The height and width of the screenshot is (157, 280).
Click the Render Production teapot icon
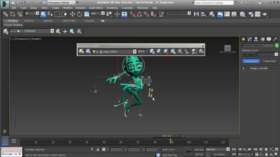pyautogui.click(x=265, y=14)
